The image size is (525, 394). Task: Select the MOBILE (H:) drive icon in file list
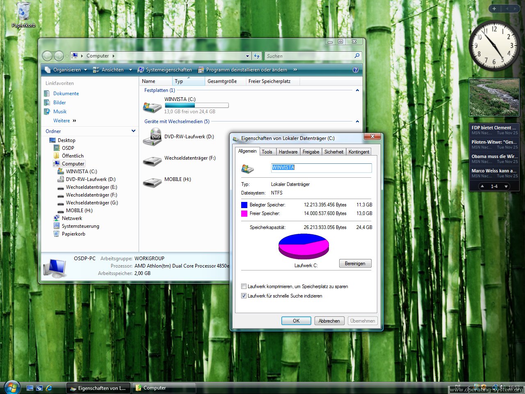coord(152,182)
